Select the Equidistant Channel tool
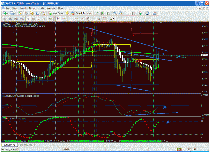The width and height of the screenshot is (210, 152). coord(88,19)
